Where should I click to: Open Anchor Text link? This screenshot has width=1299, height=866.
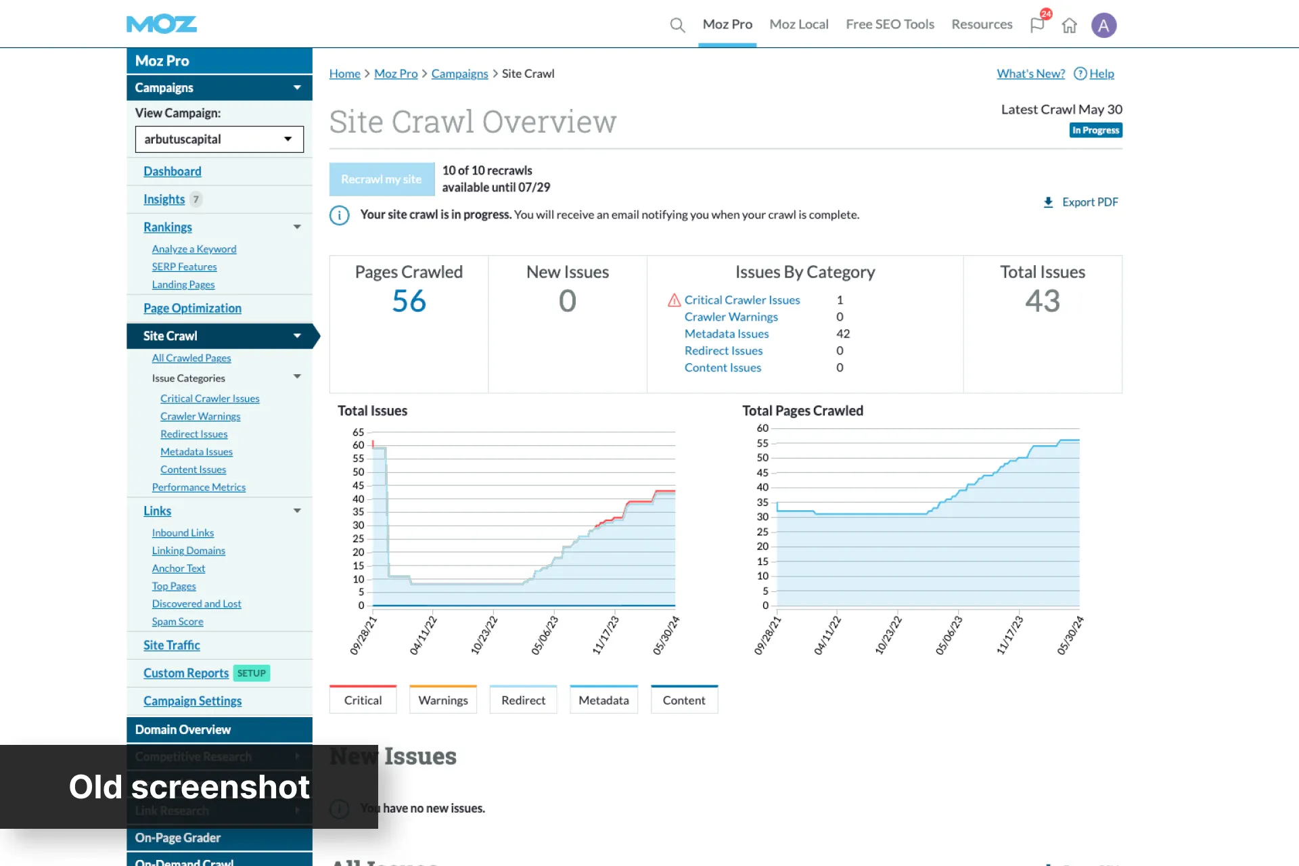pyautogui.click(x=179, y=568)
